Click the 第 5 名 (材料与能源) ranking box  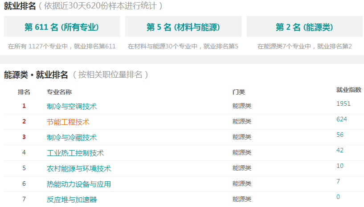coord(183,26)
